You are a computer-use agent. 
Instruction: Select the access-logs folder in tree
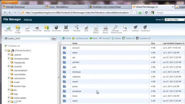pyautogui.click(x=20, y=86)
